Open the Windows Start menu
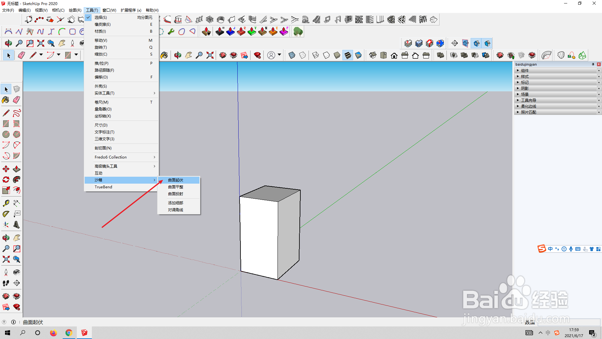The width and height of the screenshot is (602, 339). [x=8, y=333]
